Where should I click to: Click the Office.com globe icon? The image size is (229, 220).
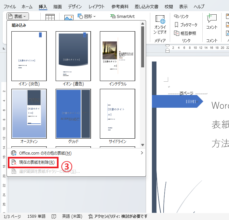click(x=14, y=153)
